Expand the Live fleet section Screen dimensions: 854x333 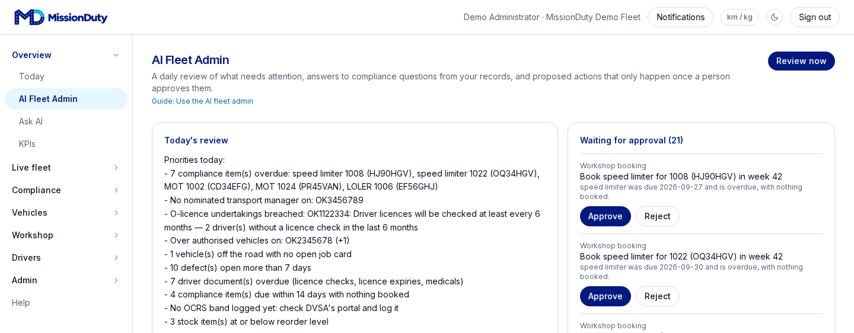66,168
